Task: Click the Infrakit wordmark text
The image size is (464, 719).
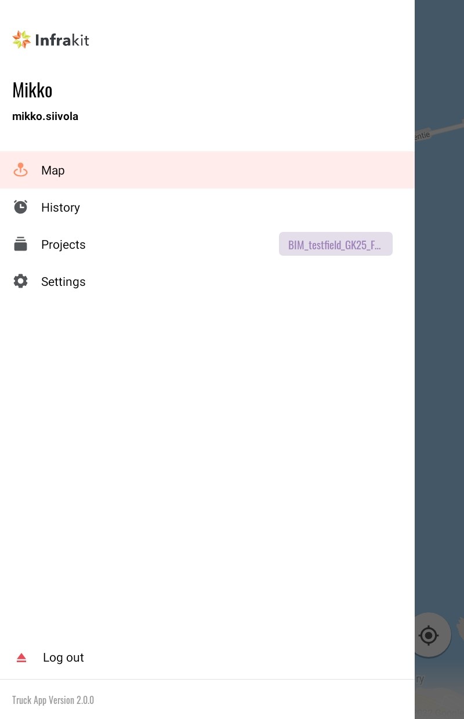Action: tap(62, 40)
